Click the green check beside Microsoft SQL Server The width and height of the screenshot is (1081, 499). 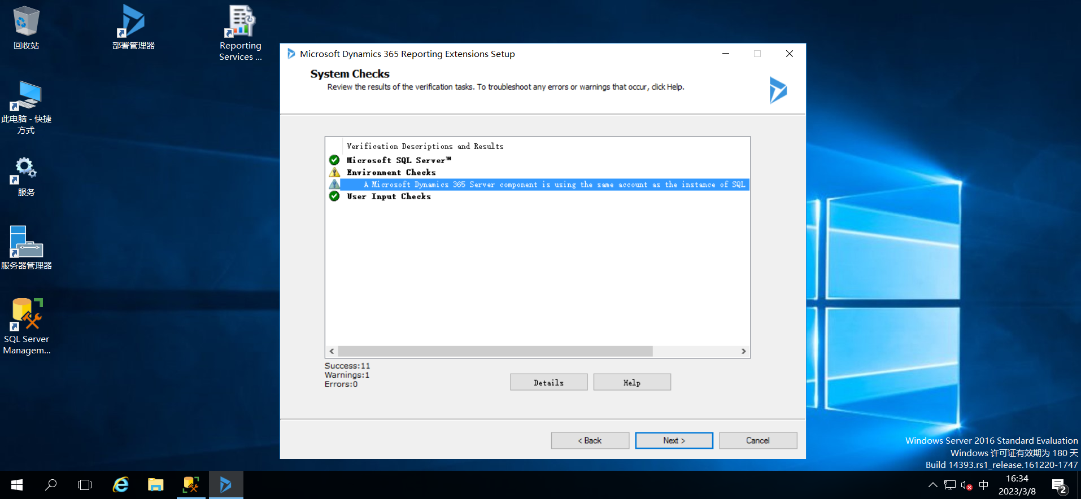pyautogui.click(x=334, y=160)
